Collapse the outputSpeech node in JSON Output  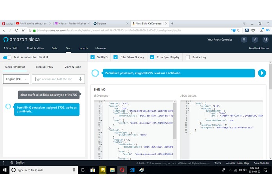(x=188, y=111)
